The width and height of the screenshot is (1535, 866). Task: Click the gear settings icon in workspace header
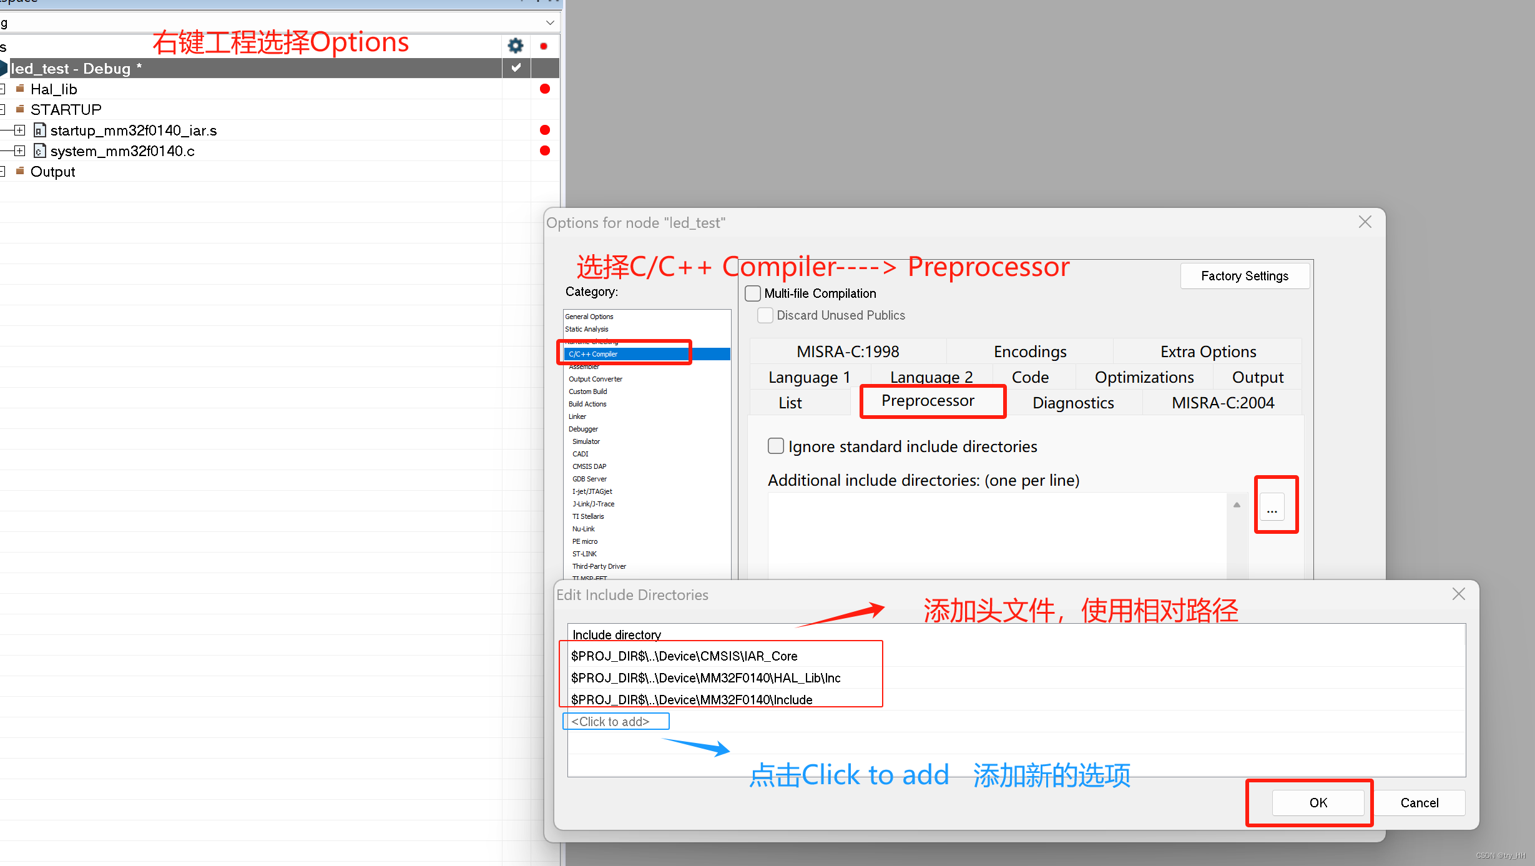click(x=515, y=46)
